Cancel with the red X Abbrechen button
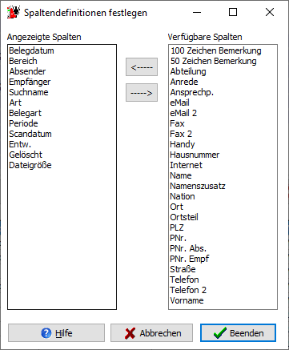 pyautogui.click(x=151, y=332)
